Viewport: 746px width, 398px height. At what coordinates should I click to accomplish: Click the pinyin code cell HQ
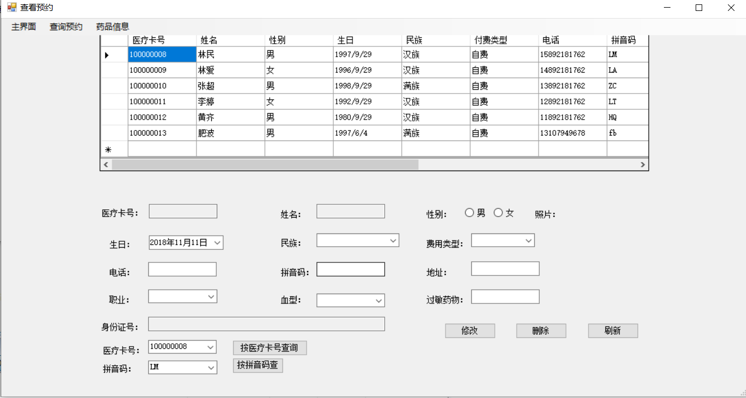click(x=627, y=118)
